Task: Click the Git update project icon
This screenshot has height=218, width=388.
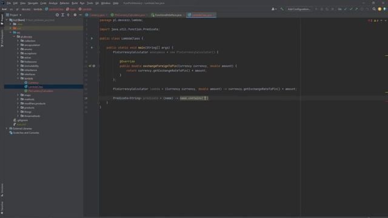Action: [x=346, y=9]
